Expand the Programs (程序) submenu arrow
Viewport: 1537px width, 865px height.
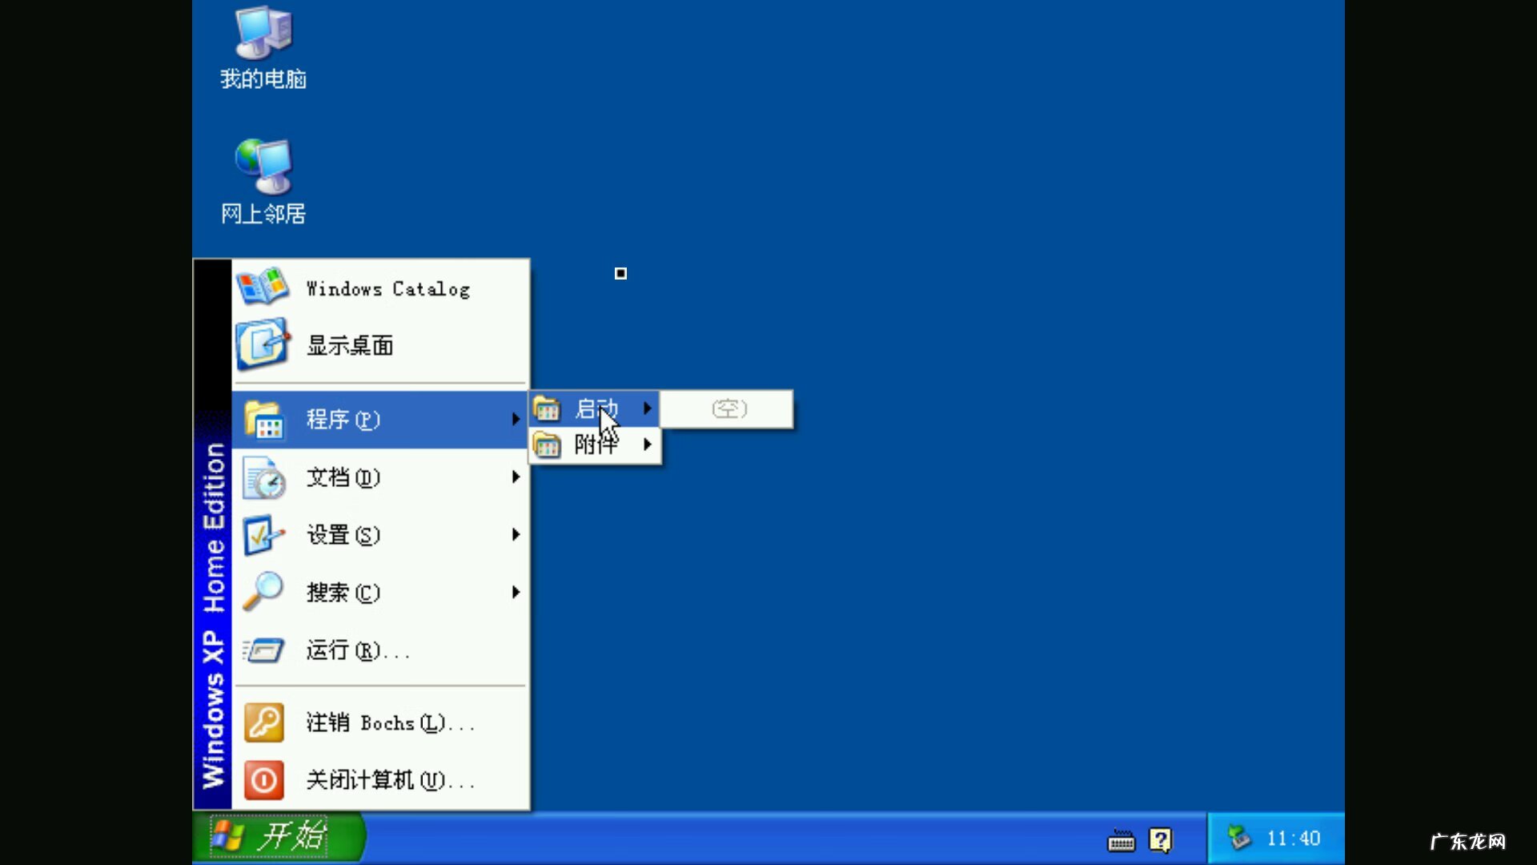pyautogui.click(x=516, y=419)
